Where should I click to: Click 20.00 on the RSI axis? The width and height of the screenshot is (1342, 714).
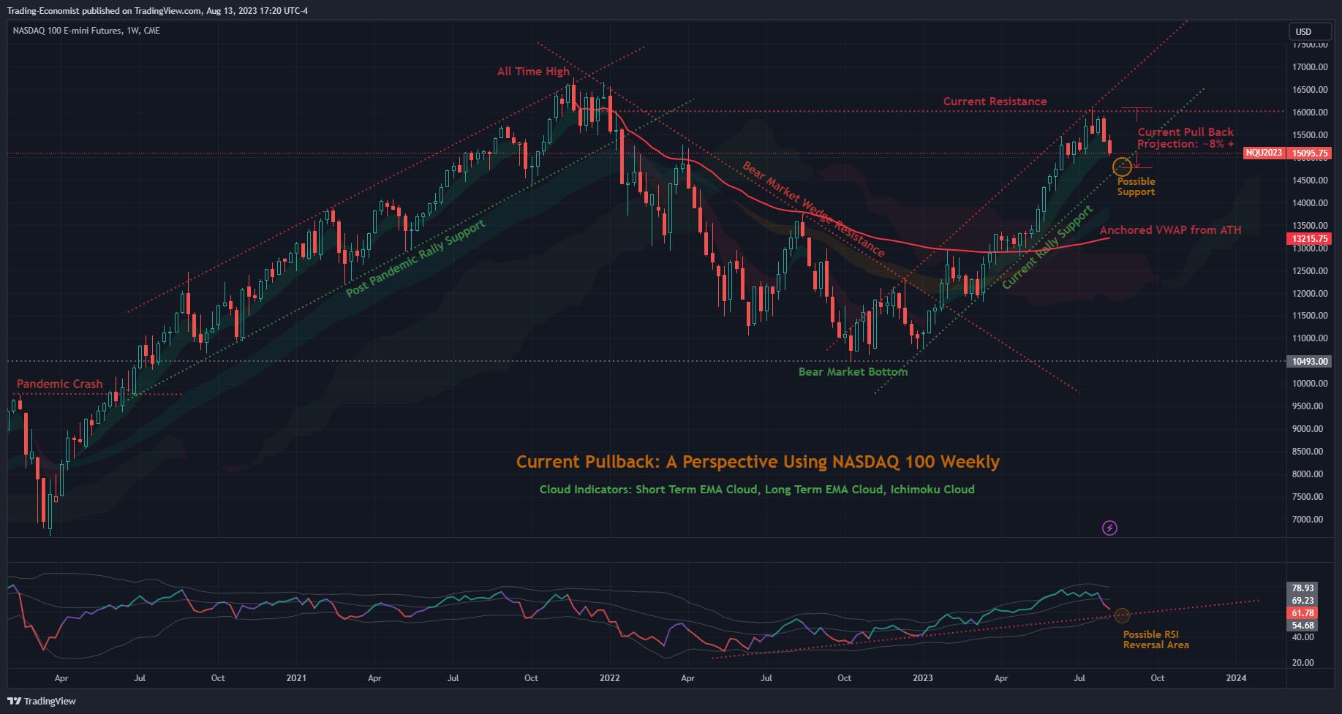(1303, 663)
